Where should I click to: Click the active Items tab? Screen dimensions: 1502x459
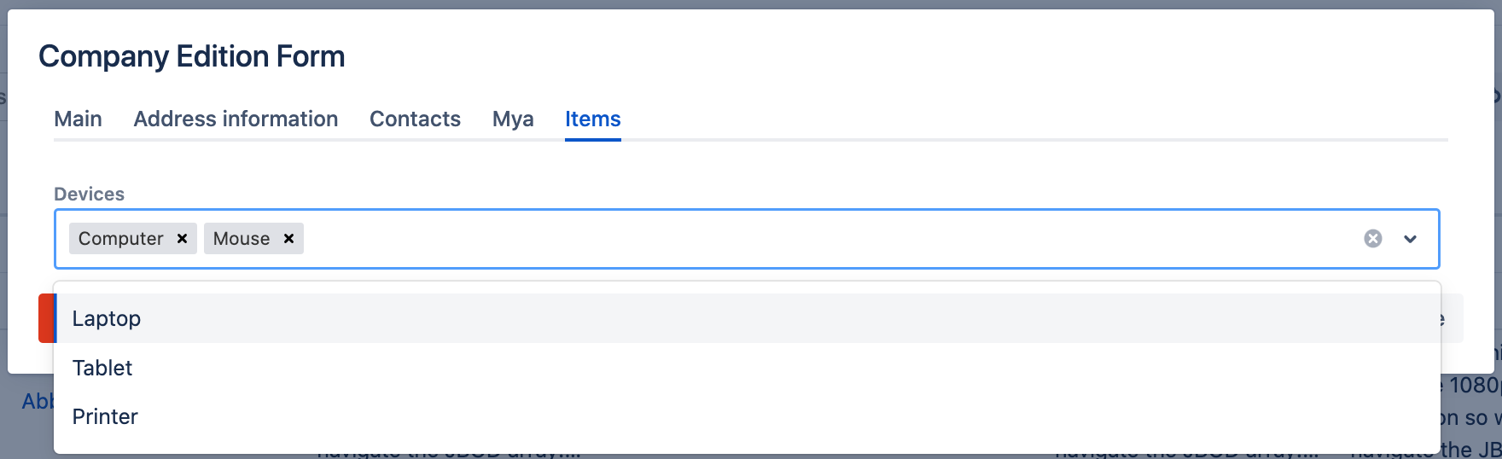(592, 119)
